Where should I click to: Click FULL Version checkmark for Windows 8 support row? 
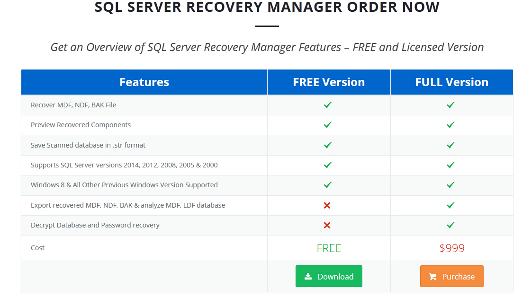pos(450,185)
